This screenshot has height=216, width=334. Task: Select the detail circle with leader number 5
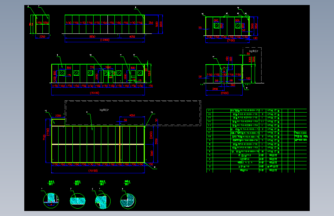coord(128,201)
